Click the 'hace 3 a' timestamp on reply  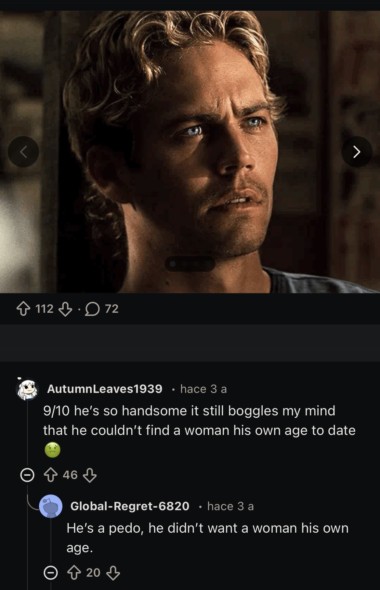click(230, 506)
